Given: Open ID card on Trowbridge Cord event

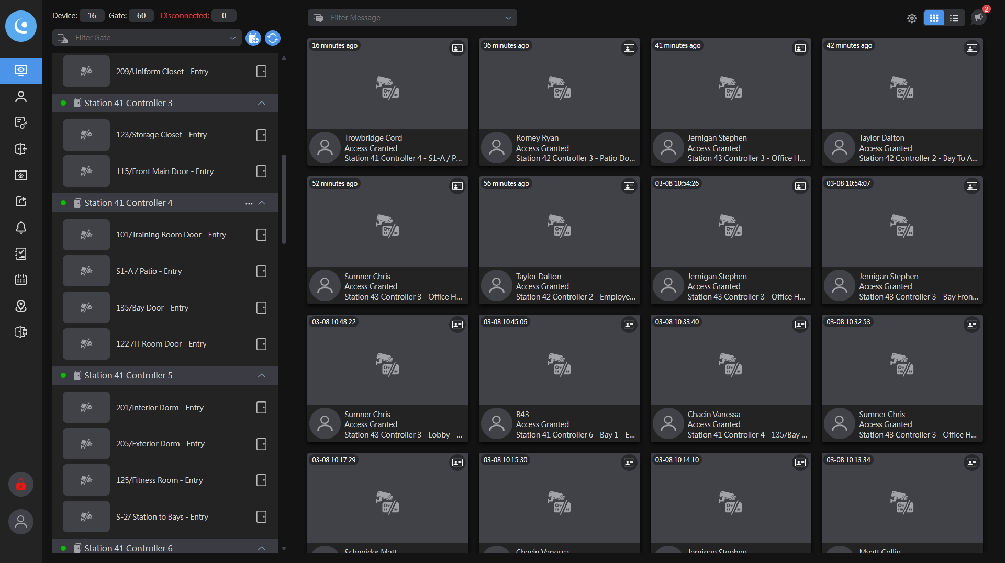Looking at the screenshot, I should pos(457,48).
